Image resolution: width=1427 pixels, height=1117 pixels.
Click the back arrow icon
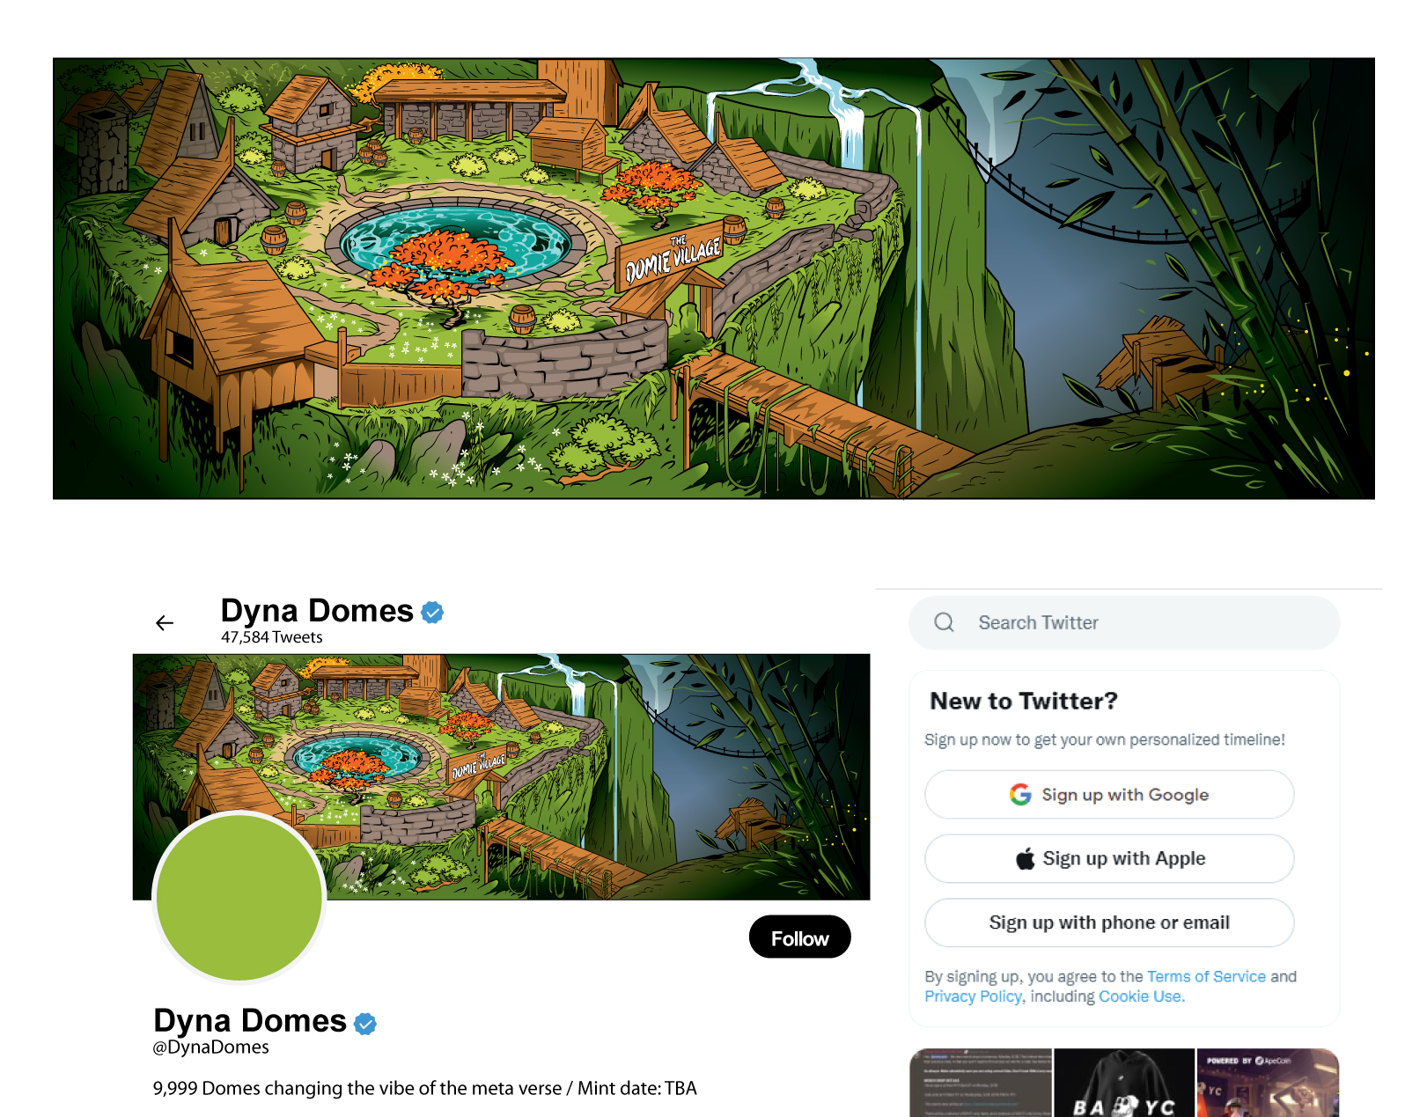(x=165, y=623)
